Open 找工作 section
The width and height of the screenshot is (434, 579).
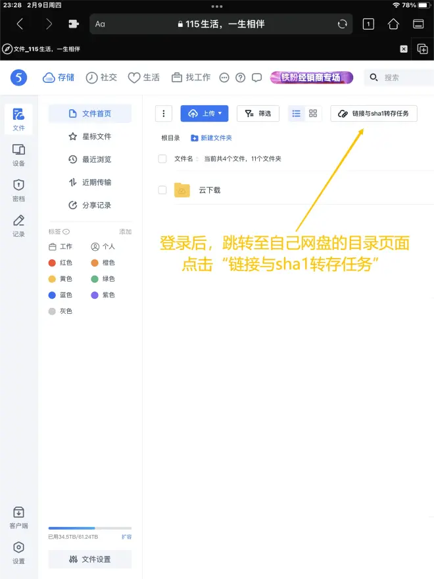pos(191,78)
